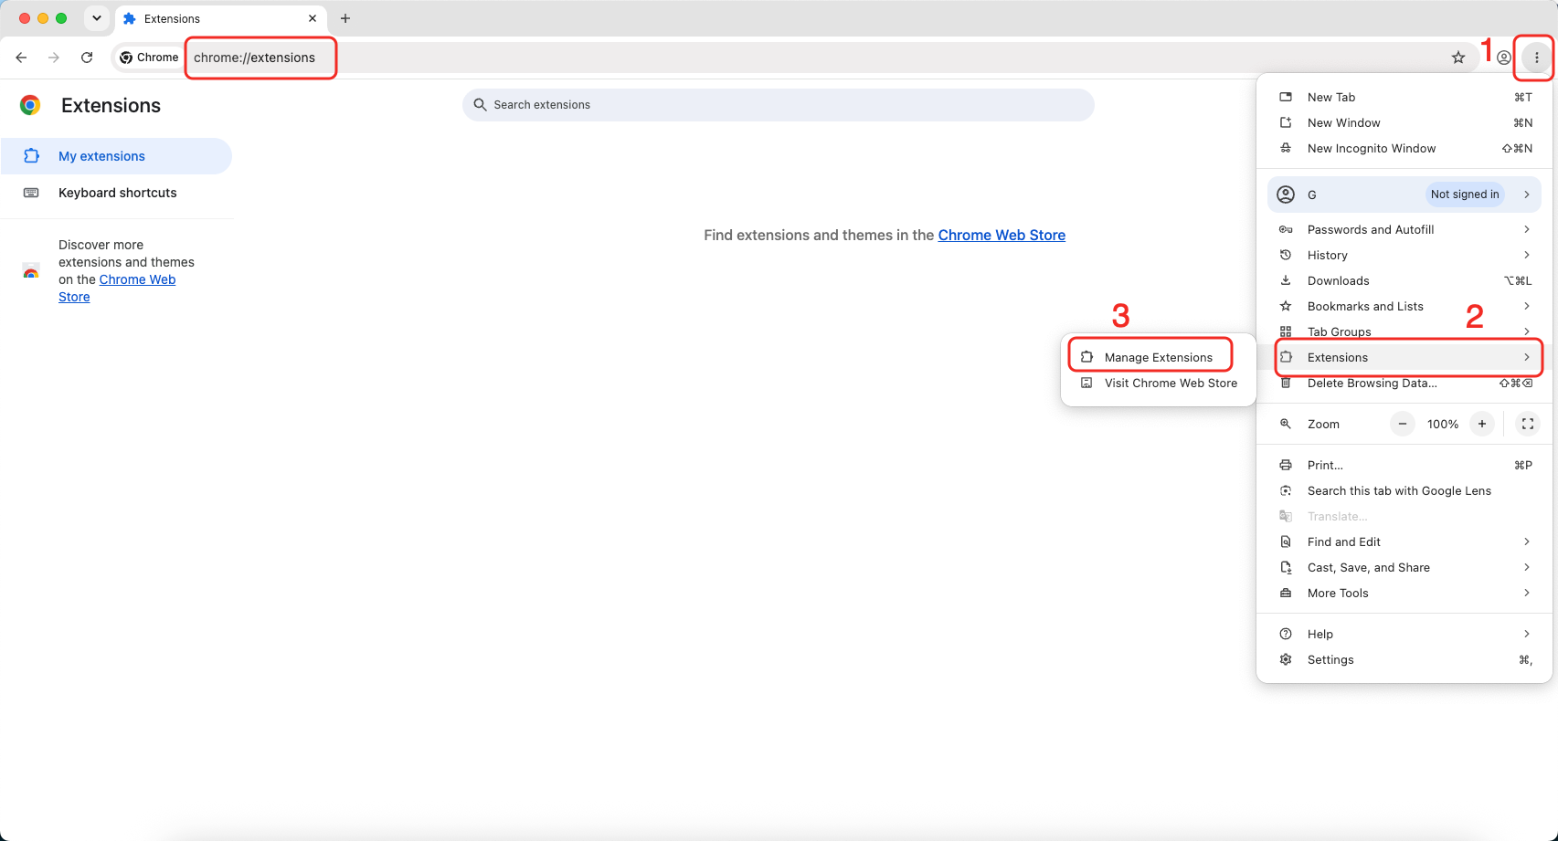Viewport: 1558px width, 841px height.
Task: Open the three-dot Chrome menu button
Action: click(x=1537, y=58)
